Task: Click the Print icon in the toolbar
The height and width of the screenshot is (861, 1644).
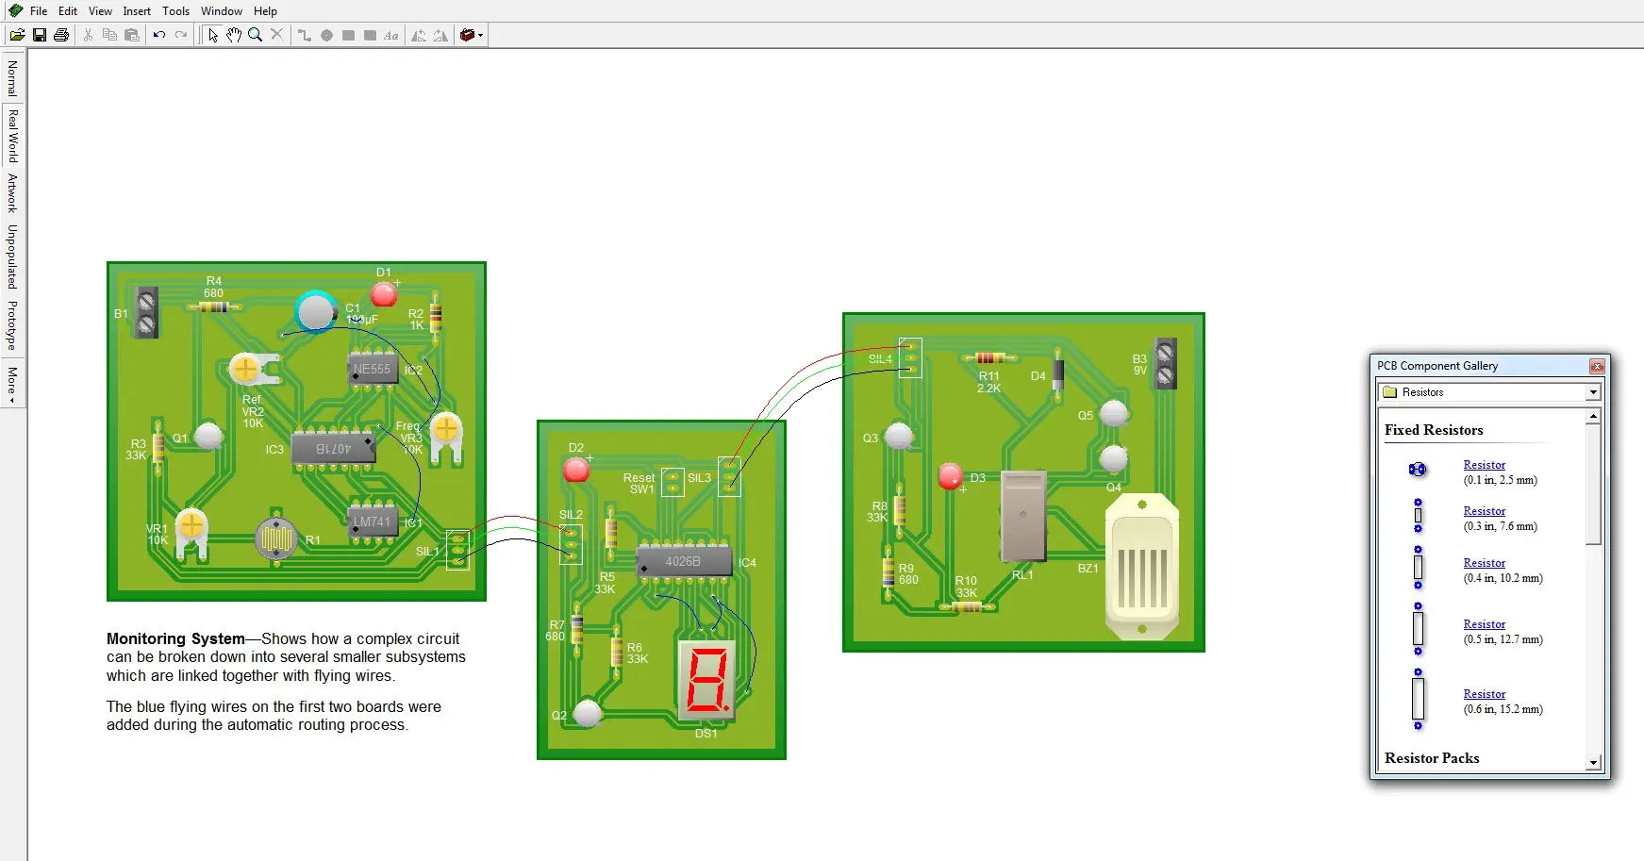Action: [61, 35]
